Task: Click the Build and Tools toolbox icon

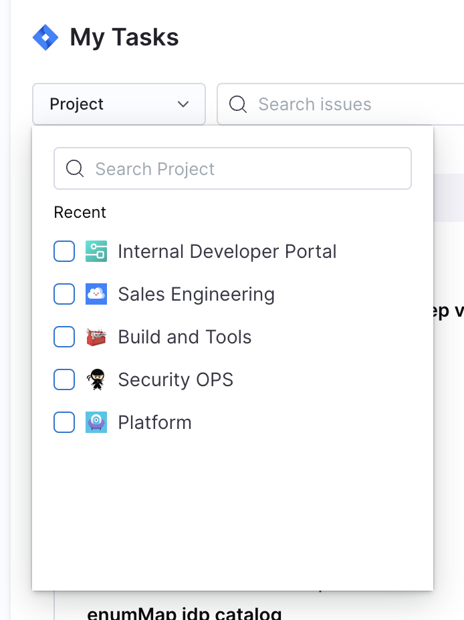Action: click(96, 337)
